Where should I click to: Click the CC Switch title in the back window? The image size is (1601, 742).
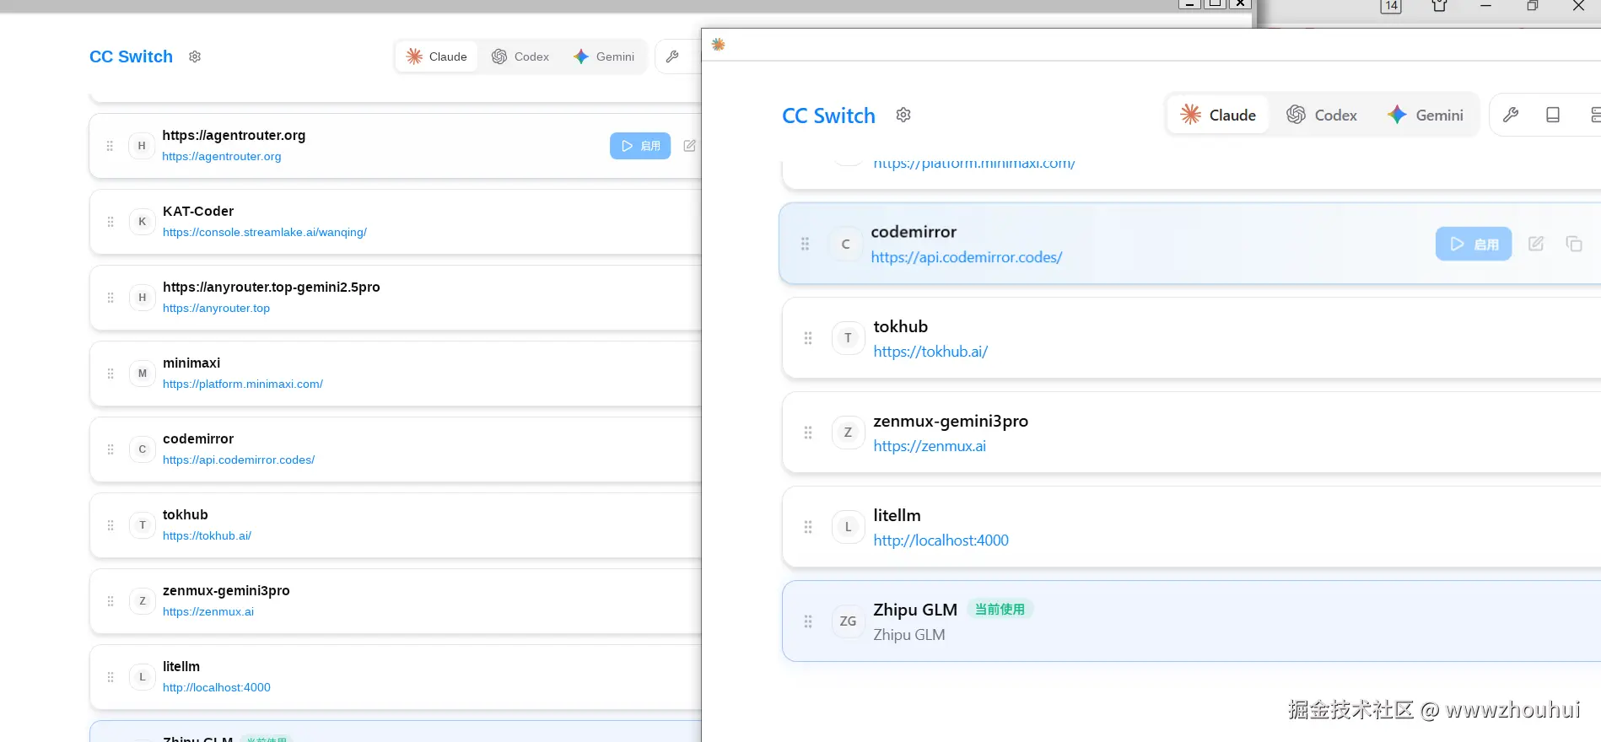click(131, 56)
